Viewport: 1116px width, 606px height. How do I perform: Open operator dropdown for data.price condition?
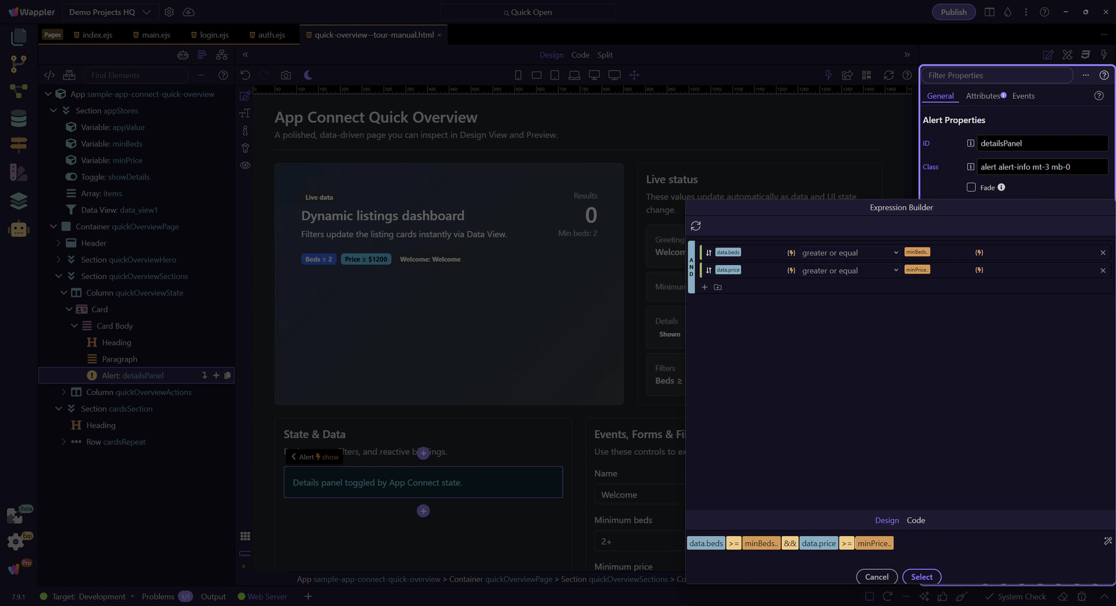(x=849, y=270)
